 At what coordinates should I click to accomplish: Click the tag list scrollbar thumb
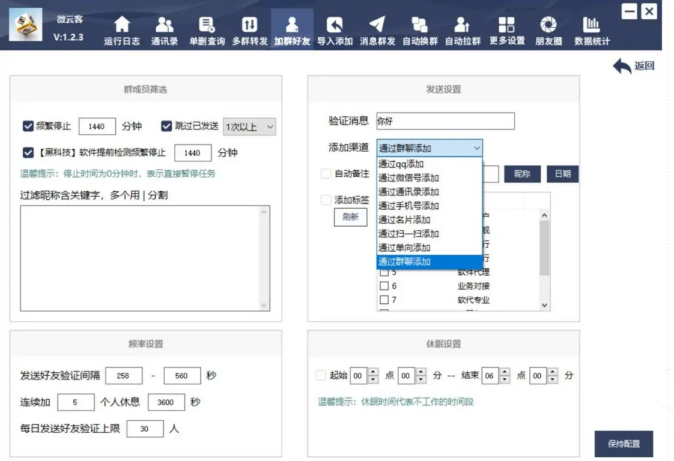(x=544, y=249)
